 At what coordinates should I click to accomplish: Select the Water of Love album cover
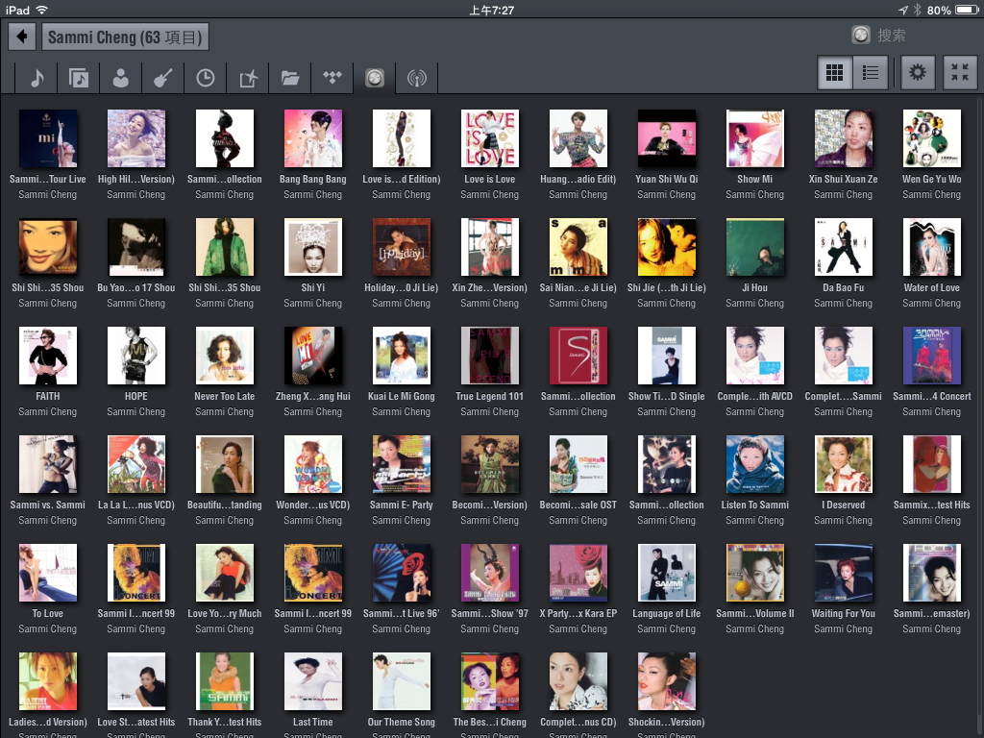tap(932, 247)
